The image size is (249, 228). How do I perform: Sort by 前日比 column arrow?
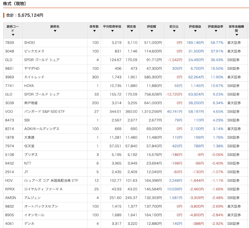(174, 31)
